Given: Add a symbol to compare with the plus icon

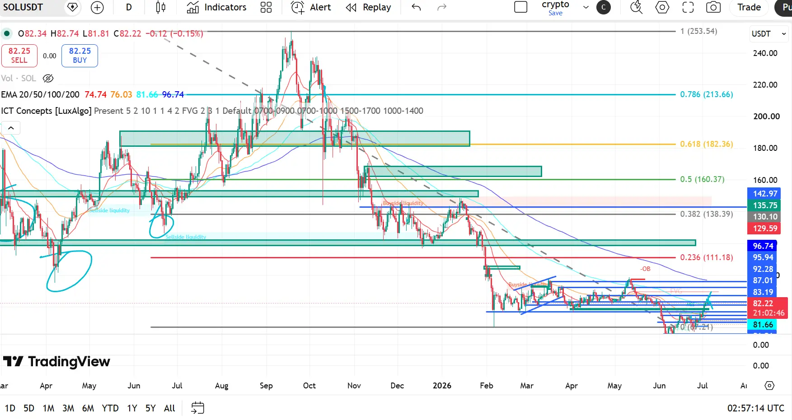Looking at the screenshot, I should coord(97,7).
